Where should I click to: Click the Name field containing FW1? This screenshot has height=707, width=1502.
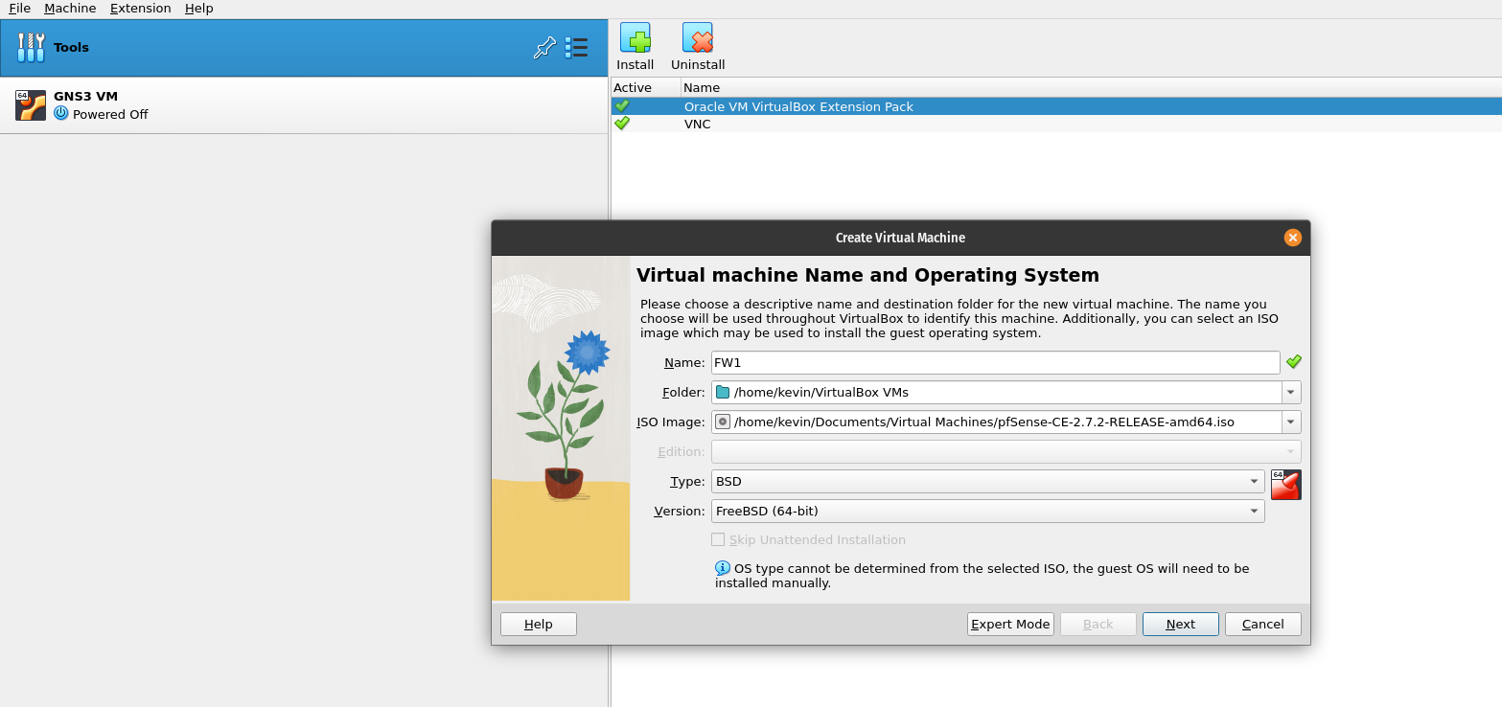pos(995,362)
